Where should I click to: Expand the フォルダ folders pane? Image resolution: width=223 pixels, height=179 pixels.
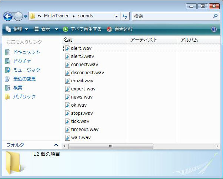(56, 145)
